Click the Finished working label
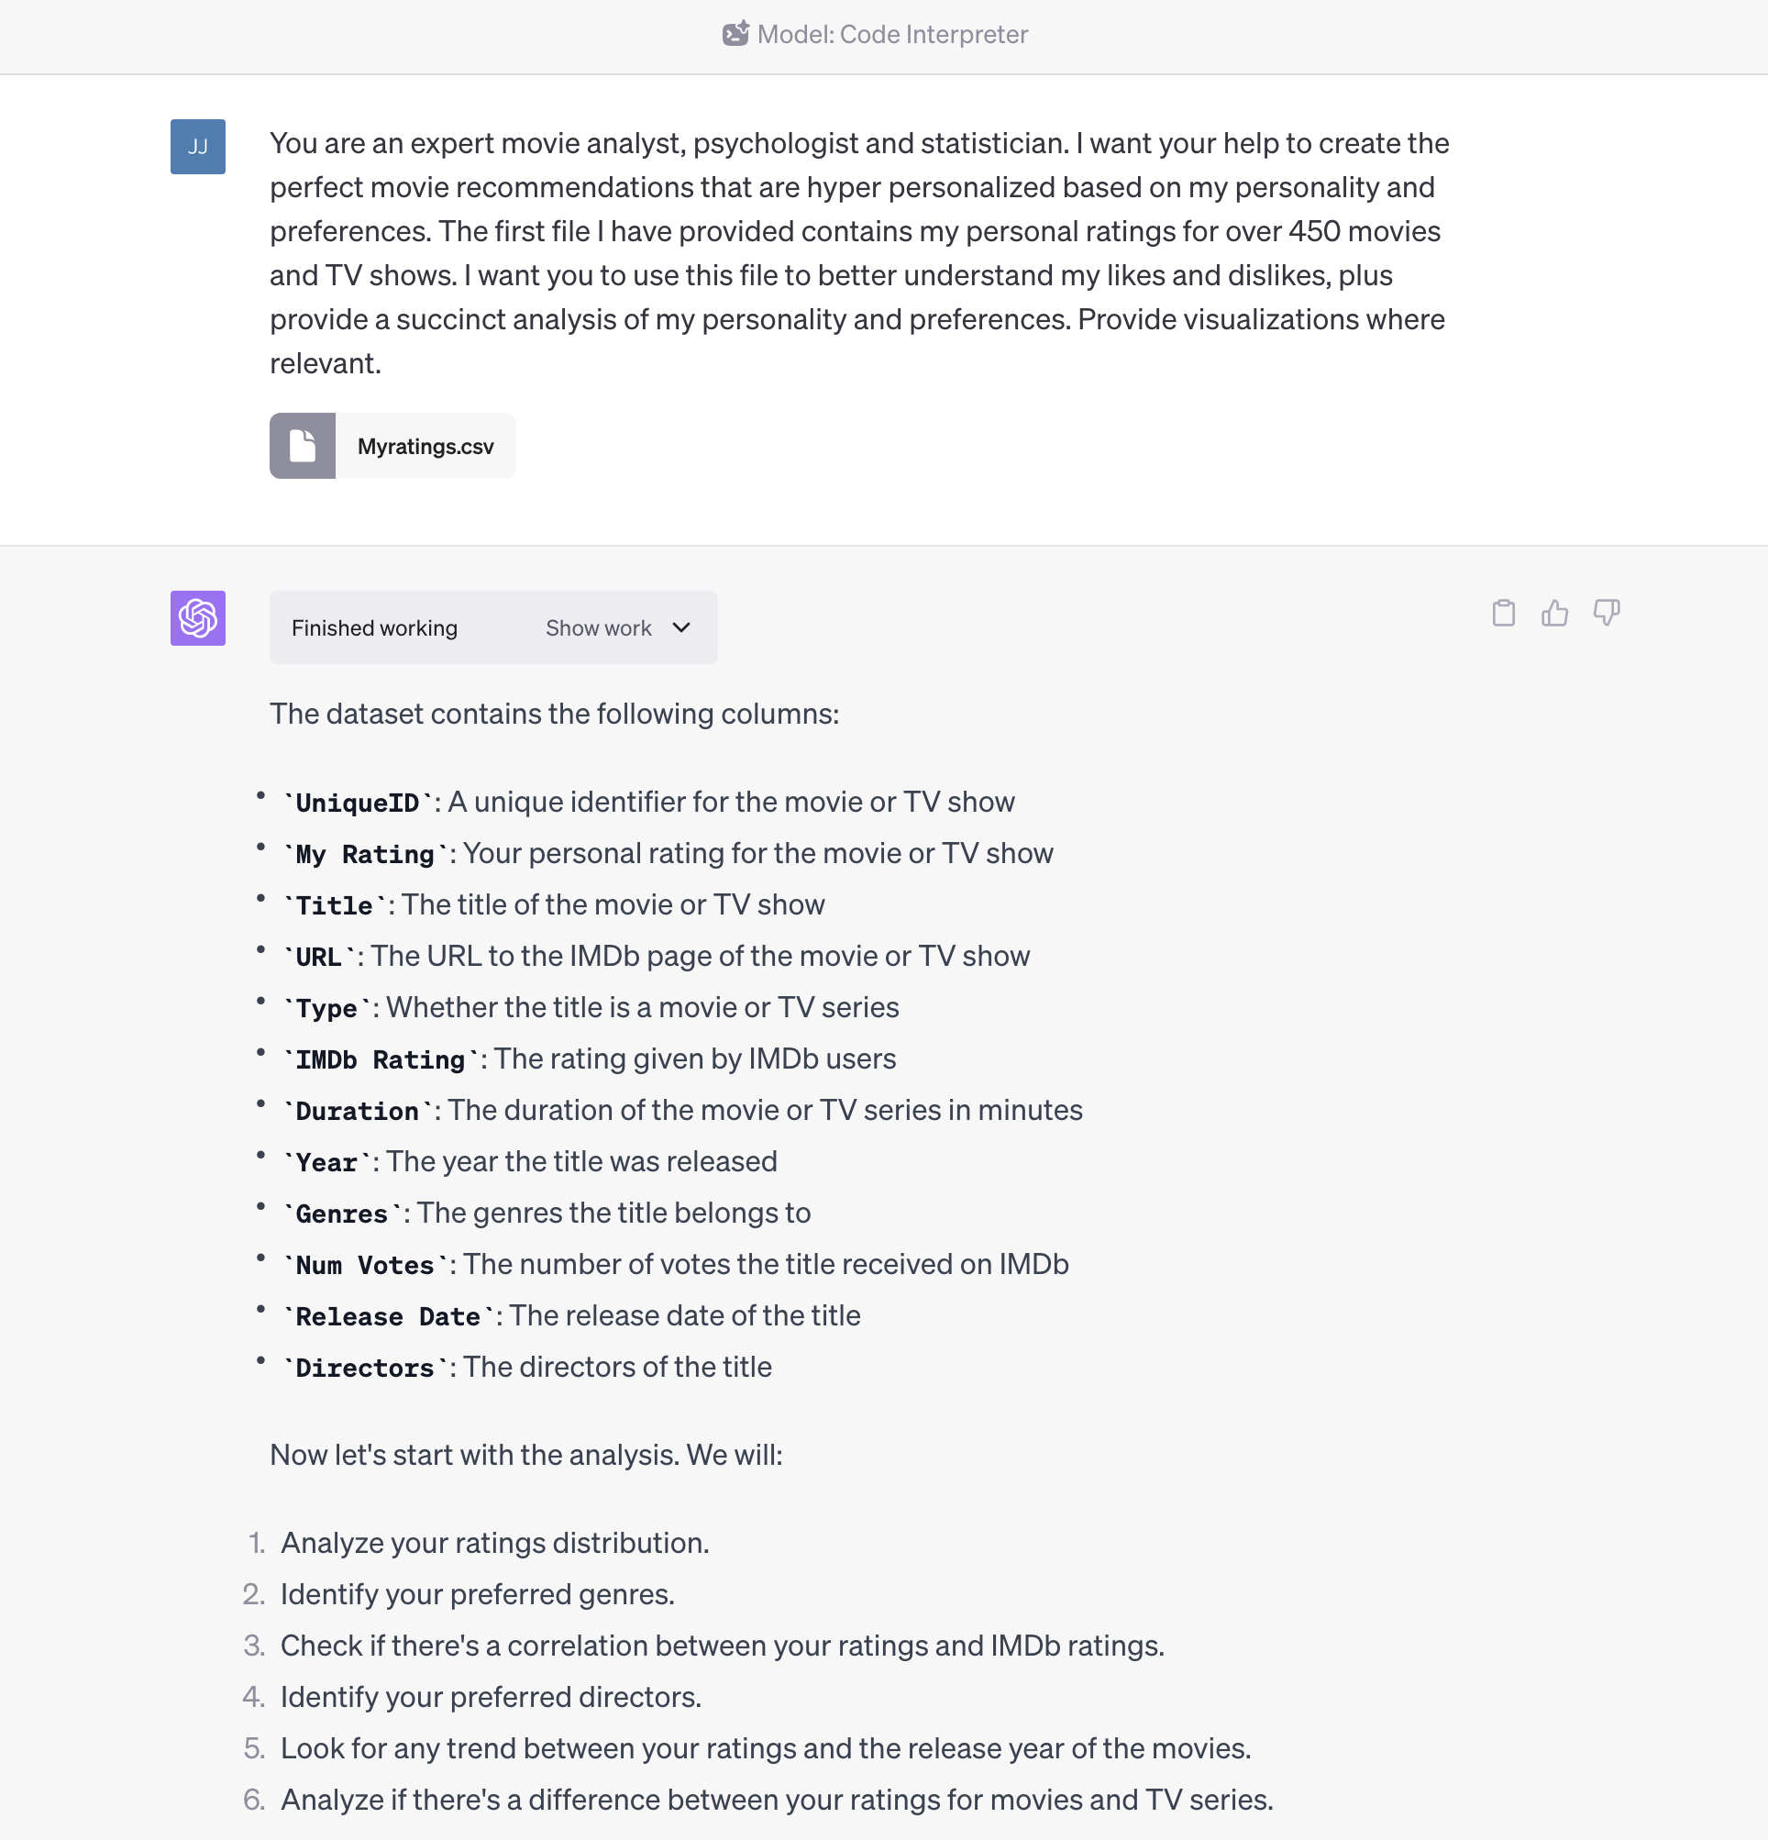The width and height of the screenshot is (1768, 1840). click(x=374, y=628)
